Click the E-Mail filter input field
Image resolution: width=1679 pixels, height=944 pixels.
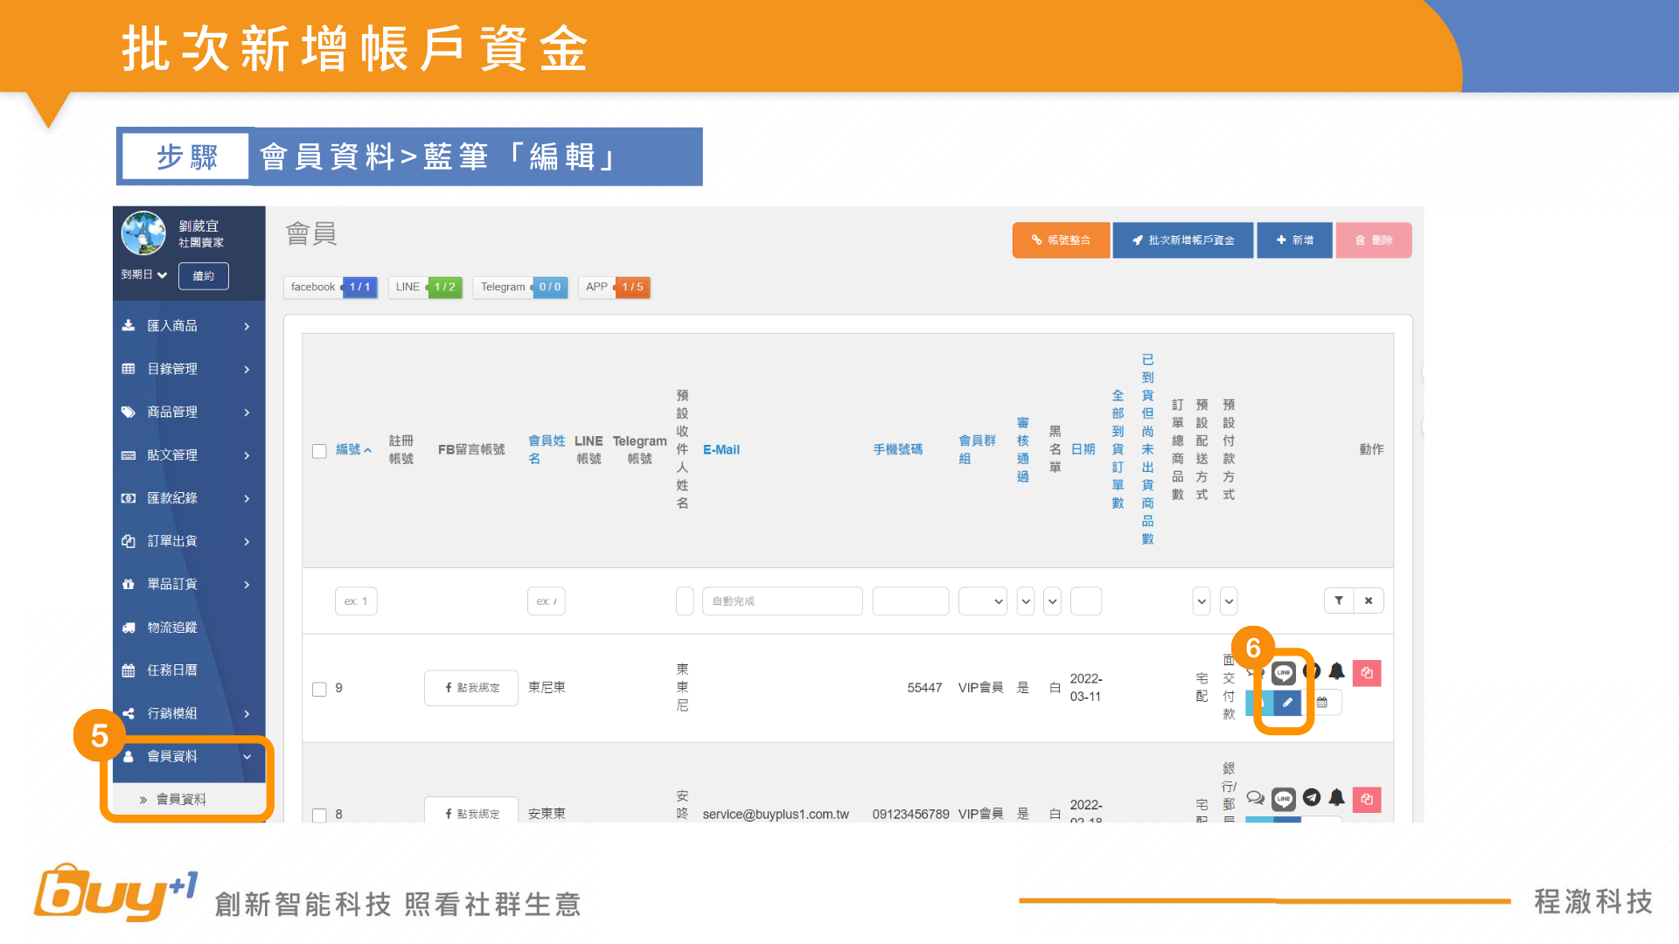[x=782, y=601]
